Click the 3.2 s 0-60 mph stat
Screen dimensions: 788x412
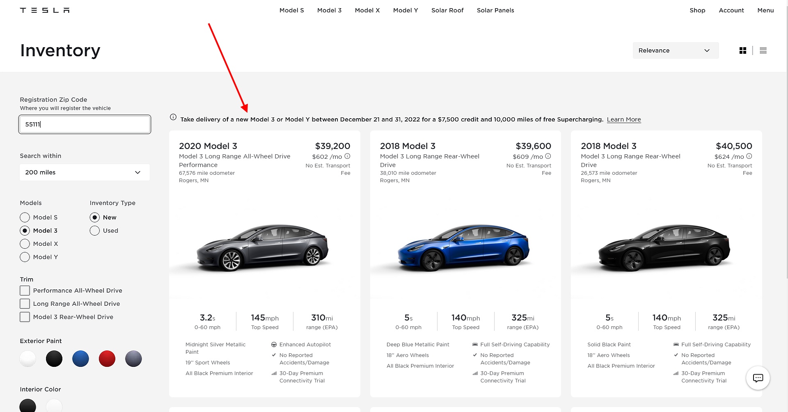tap(207, 322)
